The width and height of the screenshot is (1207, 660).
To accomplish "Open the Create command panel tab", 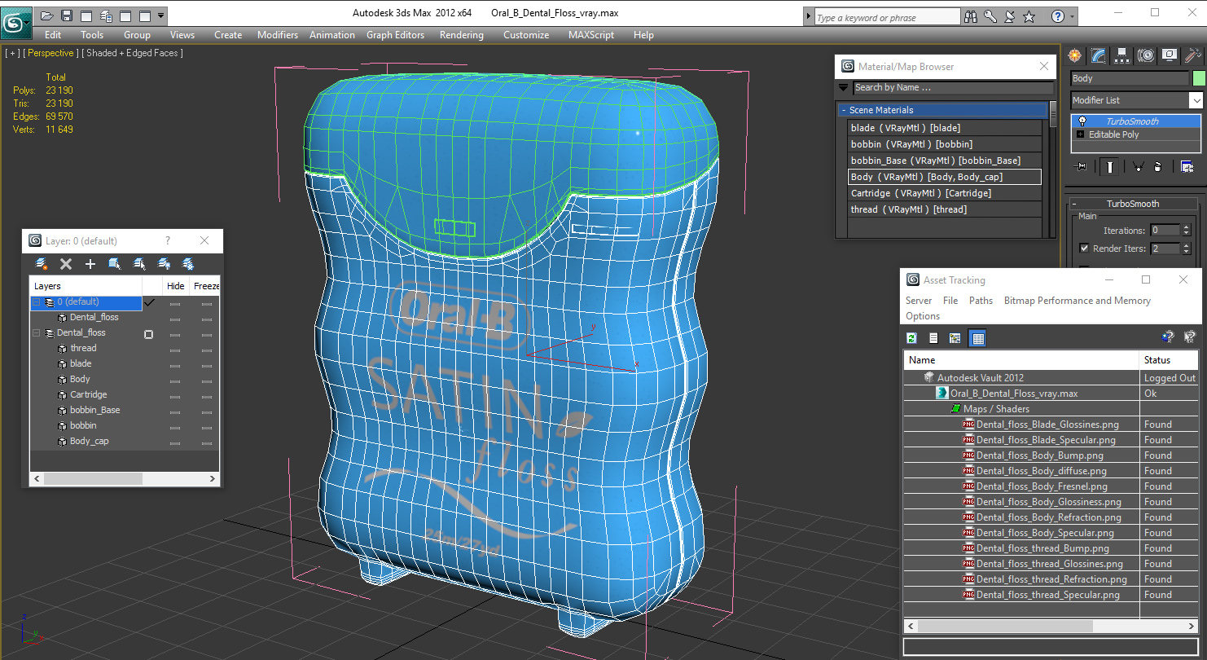I will (x=1075, y=55).
